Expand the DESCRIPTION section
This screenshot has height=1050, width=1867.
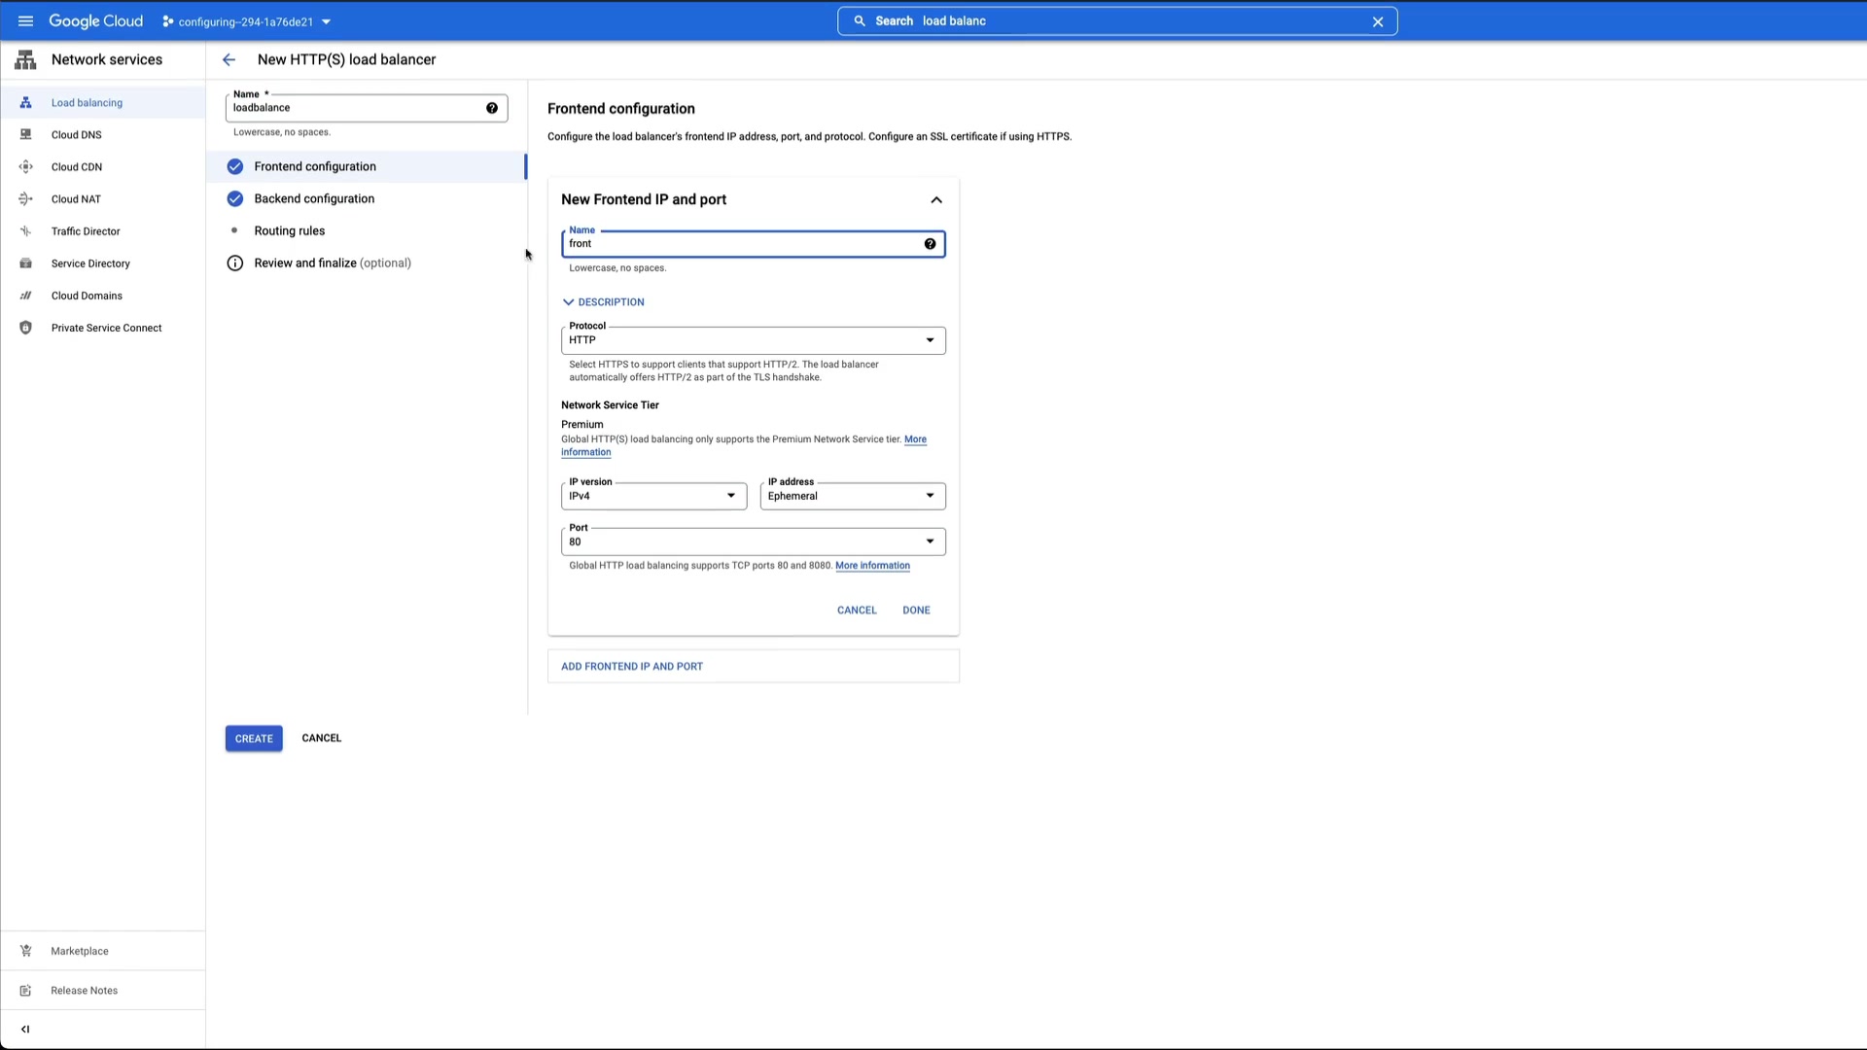click(603, 302)
